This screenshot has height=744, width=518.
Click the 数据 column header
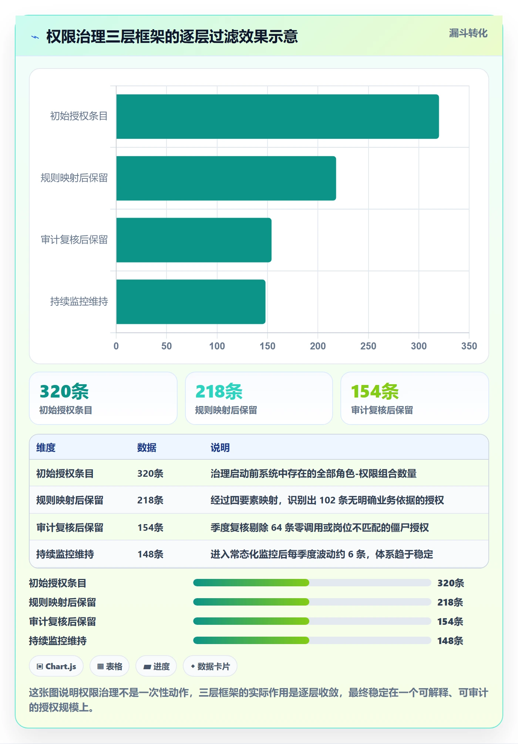coord(147,448)
